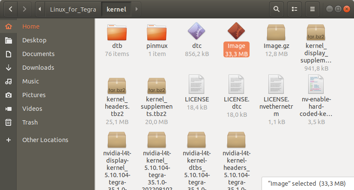Screen dimensions: 354x190
Task: Minimize the file manager window
Action: coord(330,9)
